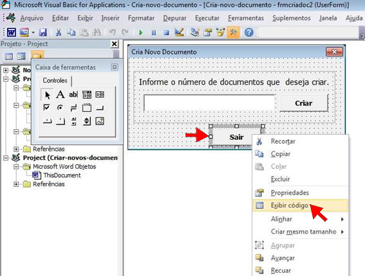Select the Label tool in toolbox
This screenshot has width=365, height=276.
61,94
